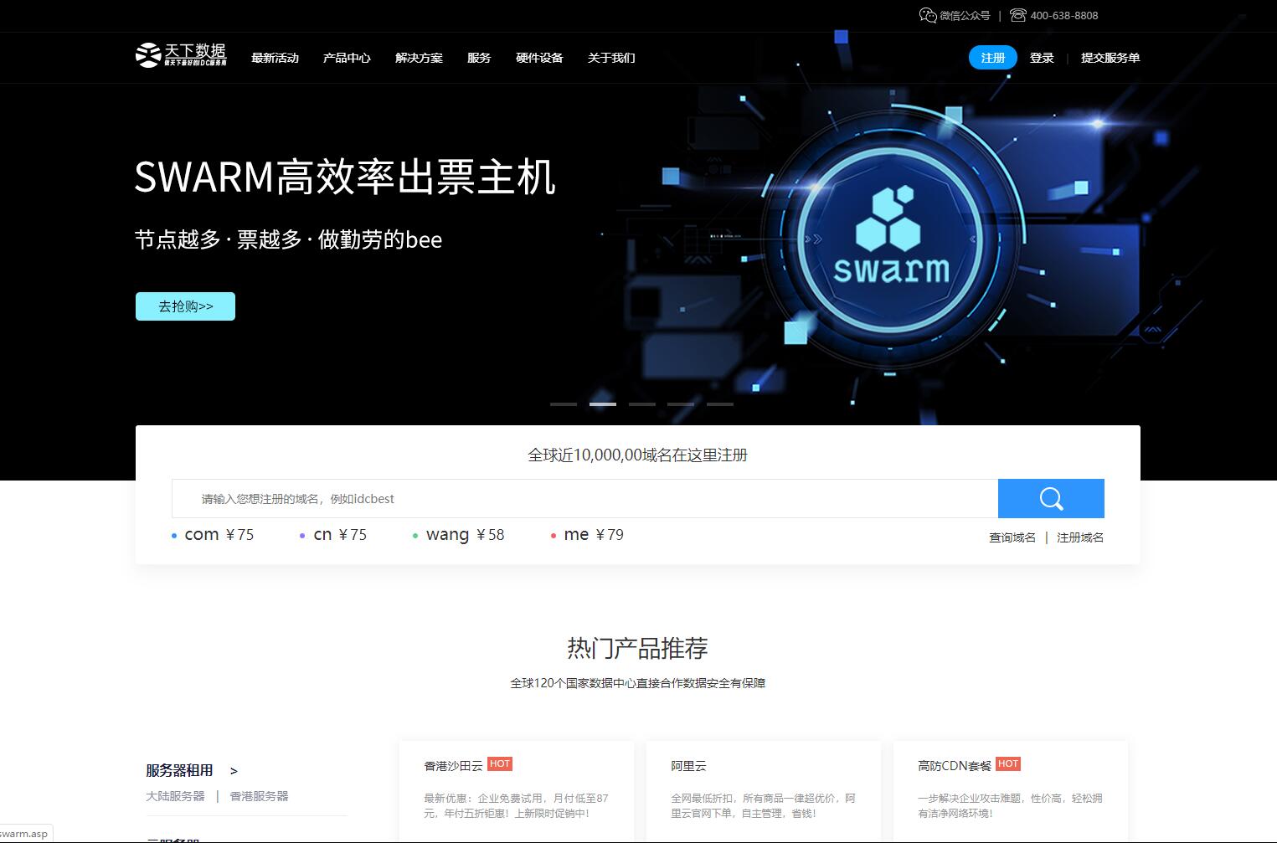Viewport: 1277px width, 843px height.
Task: Click the telephone icon beside 400-638-8808
Action: 1017,15
